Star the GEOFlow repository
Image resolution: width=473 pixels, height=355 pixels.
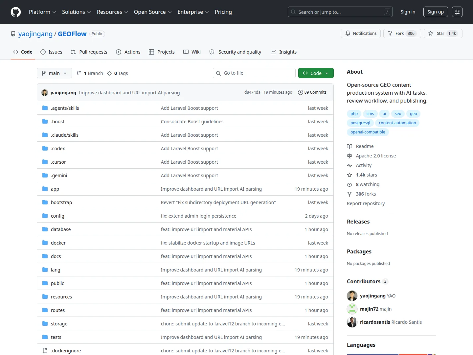pos(443,34)
